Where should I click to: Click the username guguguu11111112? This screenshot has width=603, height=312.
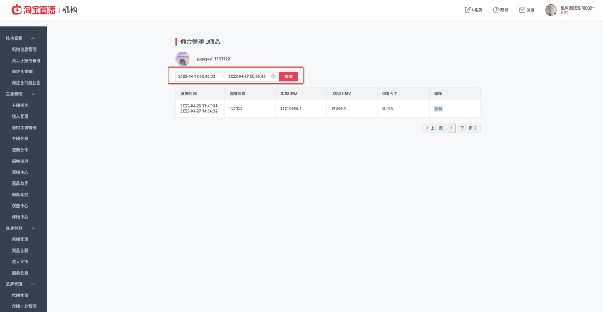pos(213,59)
